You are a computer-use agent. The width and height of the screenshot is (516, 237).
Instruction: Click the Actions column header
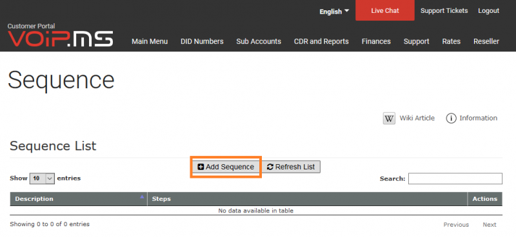[485, 199]
